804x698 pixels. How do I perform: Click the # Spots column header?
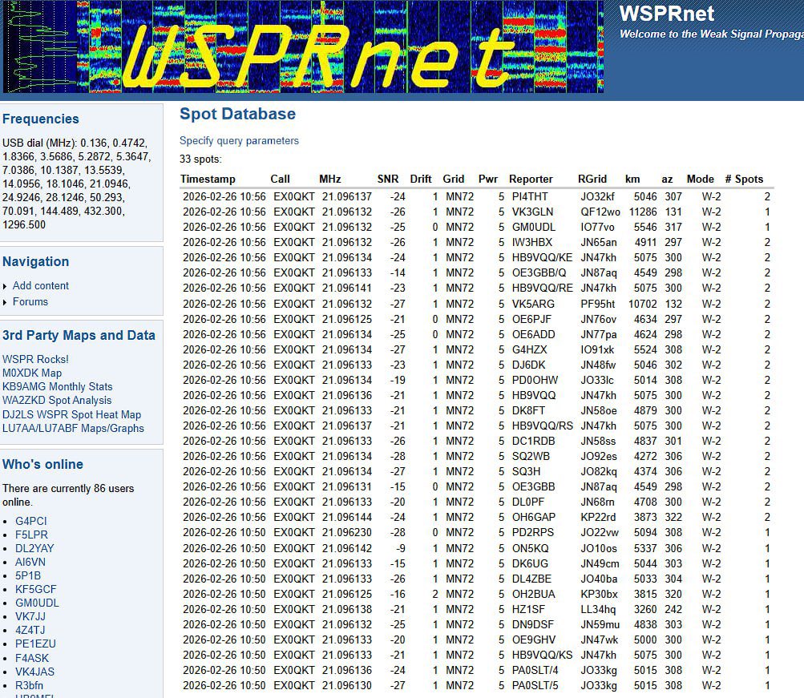coord(744,179)
